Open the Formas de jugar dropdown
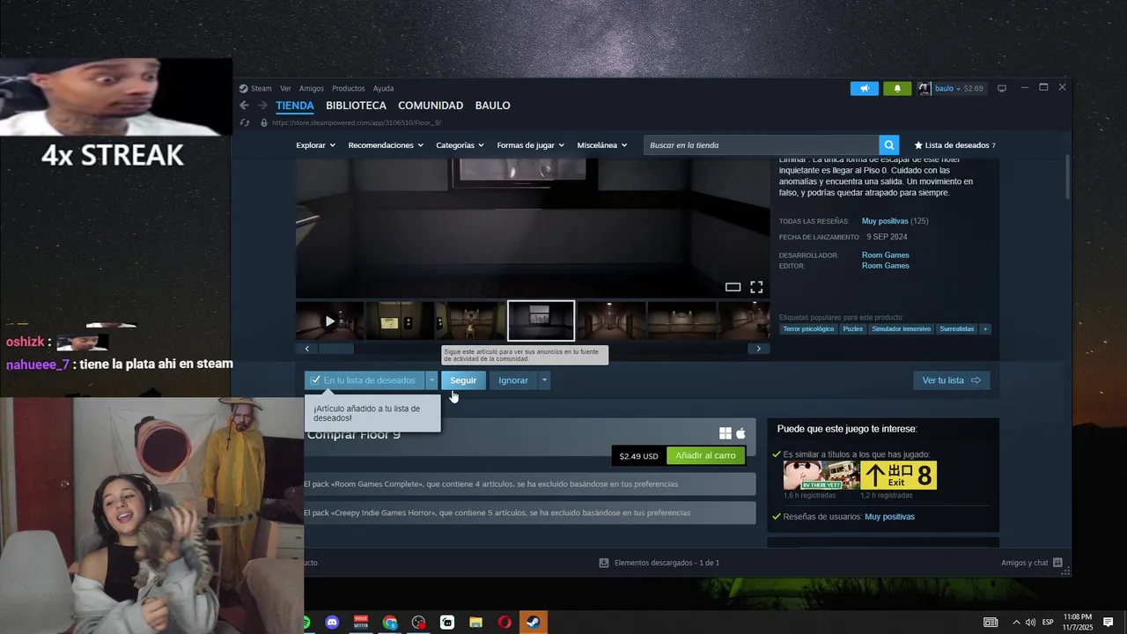 pos(531,145)
